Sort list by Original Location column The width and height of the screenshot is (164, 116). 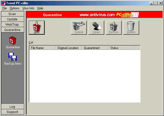[69, 48]
